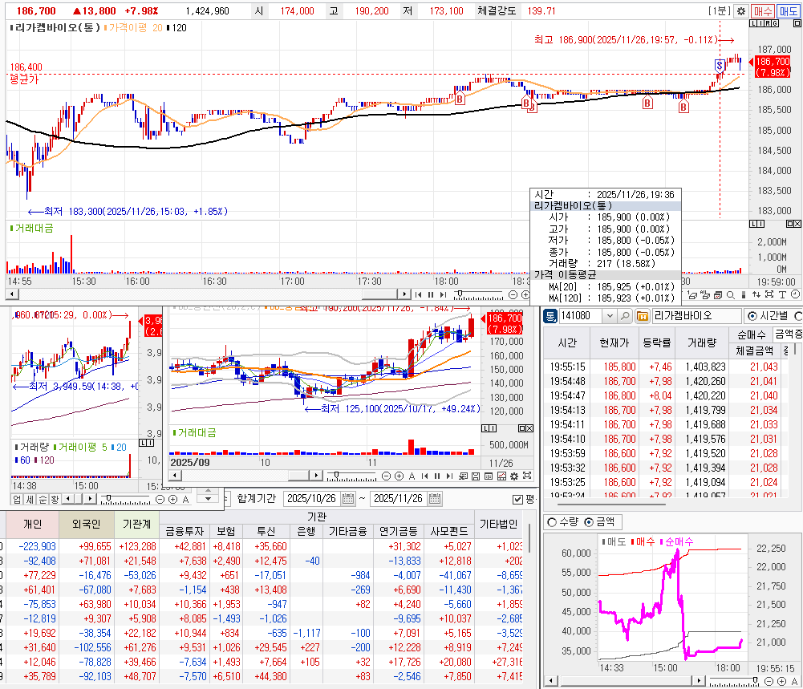This screenshot has height=689, width=803.
Task: Click end date field 2025/11/26
Action: [399, 499]
